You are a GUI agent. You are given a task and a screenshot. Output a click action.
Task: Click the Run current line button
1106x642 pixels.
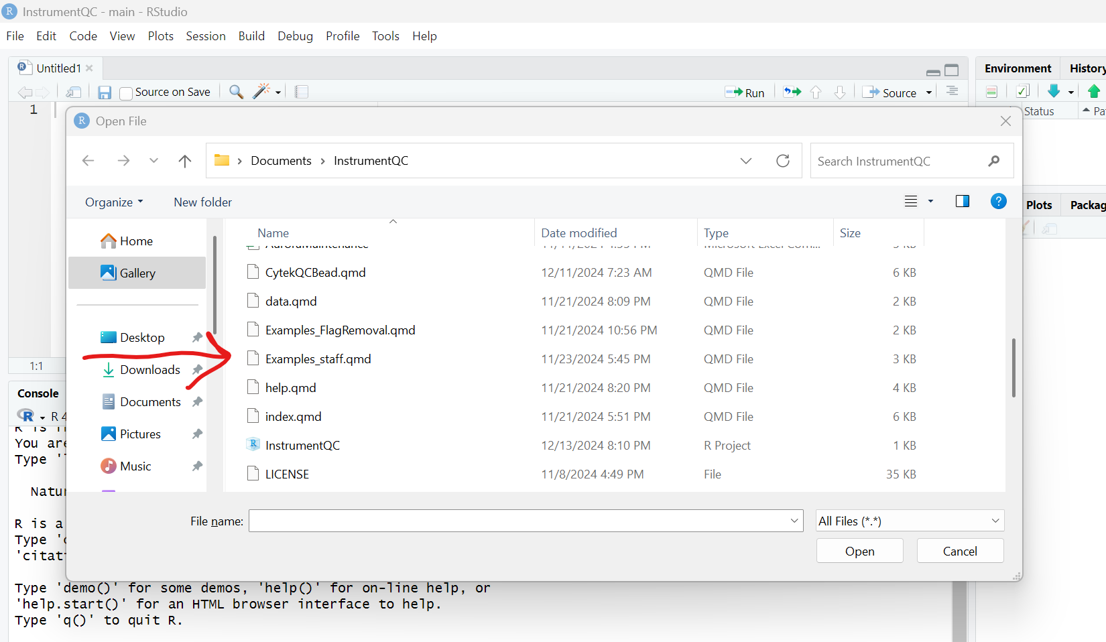[x=745, y=92]
